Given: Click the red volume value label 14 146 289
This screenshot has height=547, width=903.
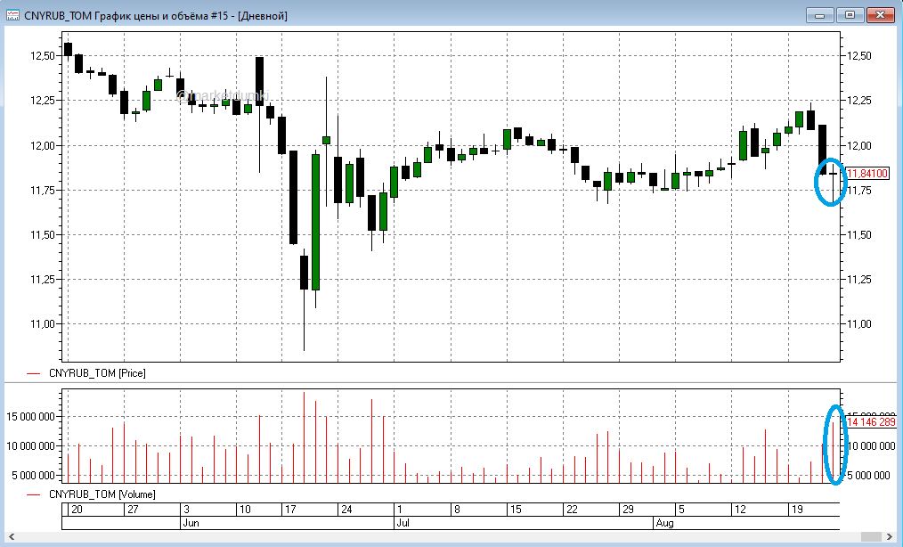Looking at the screenshot, I should click(x=873, y=422).
